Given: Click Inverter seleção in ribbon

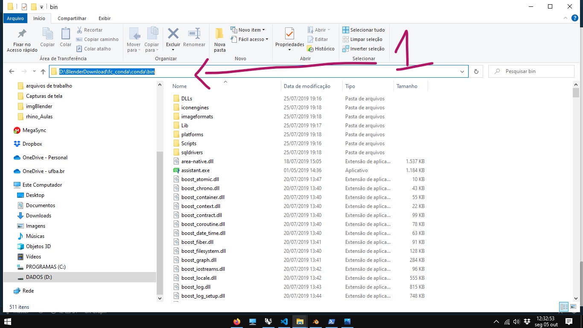Looking at the screenshot, I should (x=363, y=49).
